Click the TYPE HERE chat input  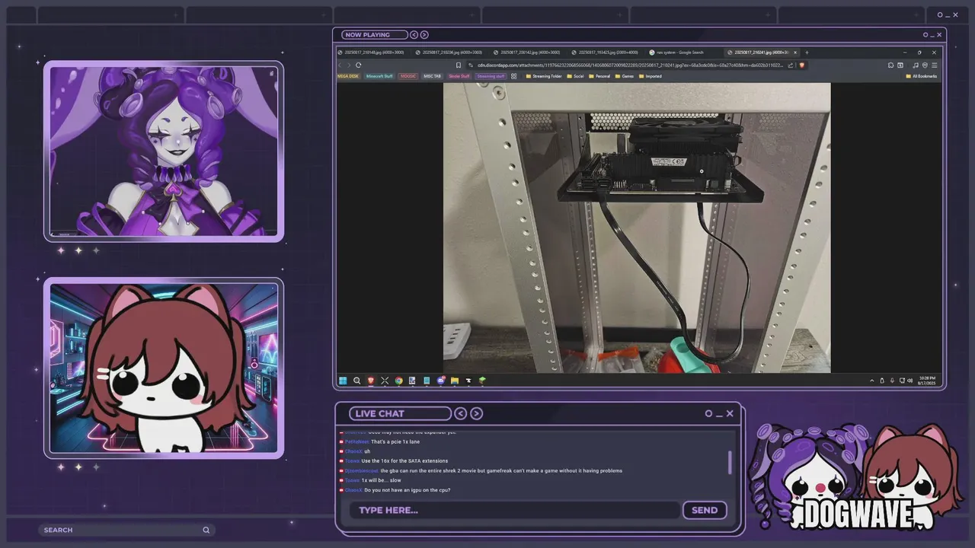point(514,510)
